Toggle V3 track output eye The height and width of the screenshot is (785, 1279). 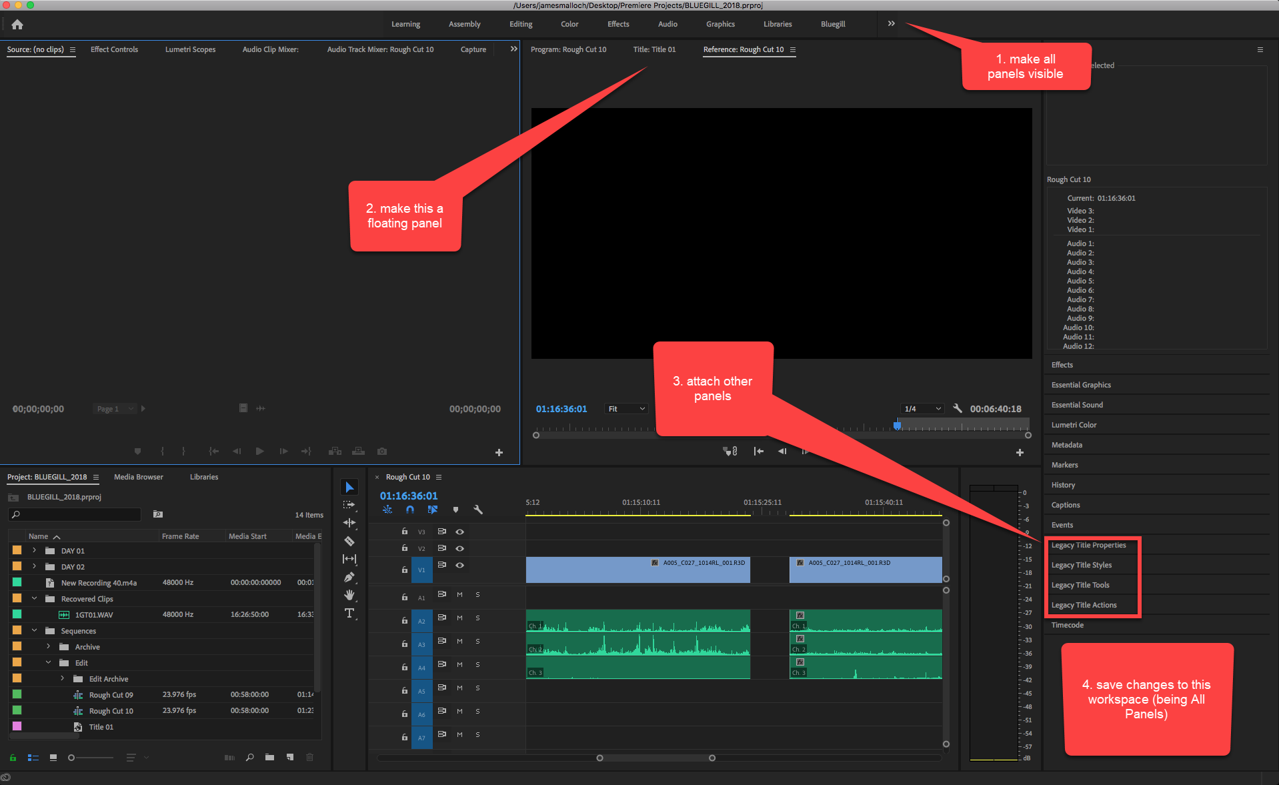(459, 532)
